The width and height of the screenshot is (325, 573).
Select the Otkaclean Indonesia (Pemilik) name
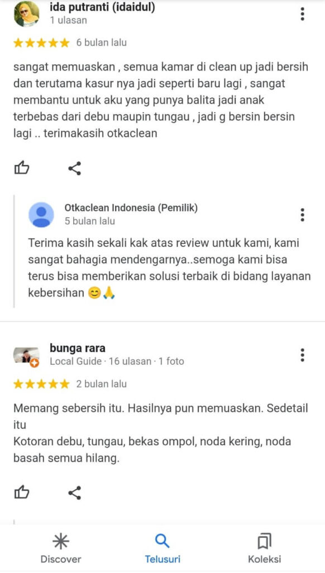[131, 208]
